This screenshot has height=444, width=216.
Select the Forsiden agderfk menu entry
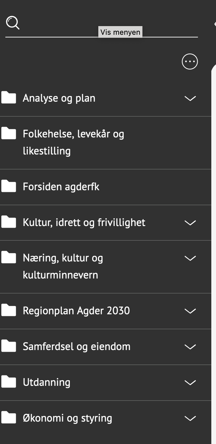pyautogui.click(x=61, y=186)
